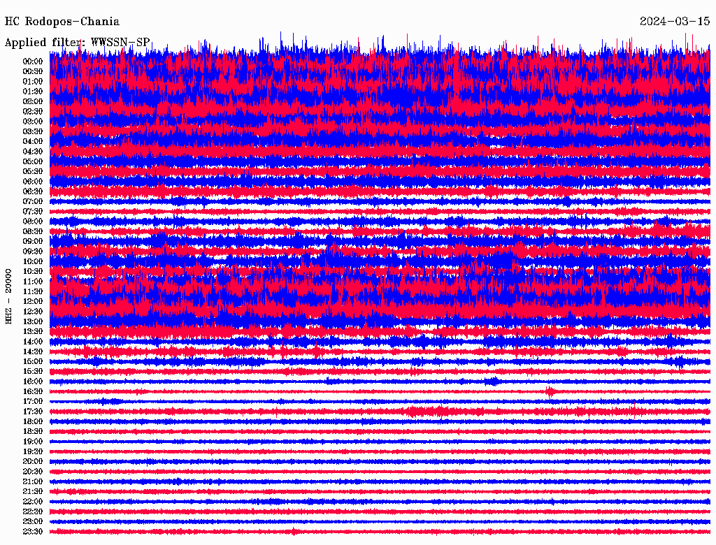716x545 pixels.
Task: Click the Applied filter WWSSN-SP label
Action: [78, 43]
